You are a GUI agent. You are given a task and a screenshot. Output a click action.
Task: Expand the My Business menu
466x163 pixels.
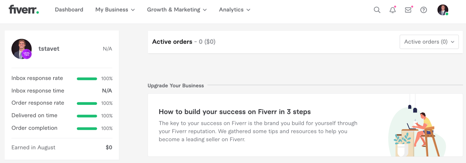click(x=115, y=10)
